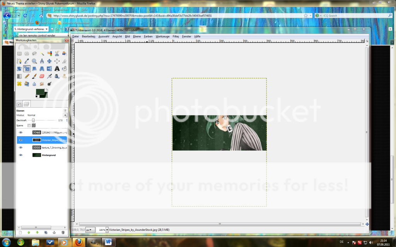Screen dimensions: 396x247
Task: Select the Blend gradient tool
Action: click(19, 76)
